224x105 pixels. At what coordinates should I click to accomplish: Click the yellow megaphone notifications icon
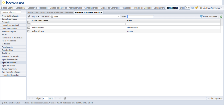click(x=197, y=8)
